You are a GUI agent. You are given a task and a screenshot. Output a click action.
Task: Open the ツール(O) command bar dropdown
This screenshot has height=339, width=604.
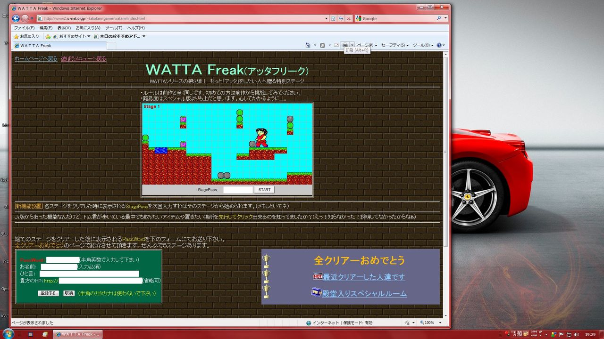point(423,45)
